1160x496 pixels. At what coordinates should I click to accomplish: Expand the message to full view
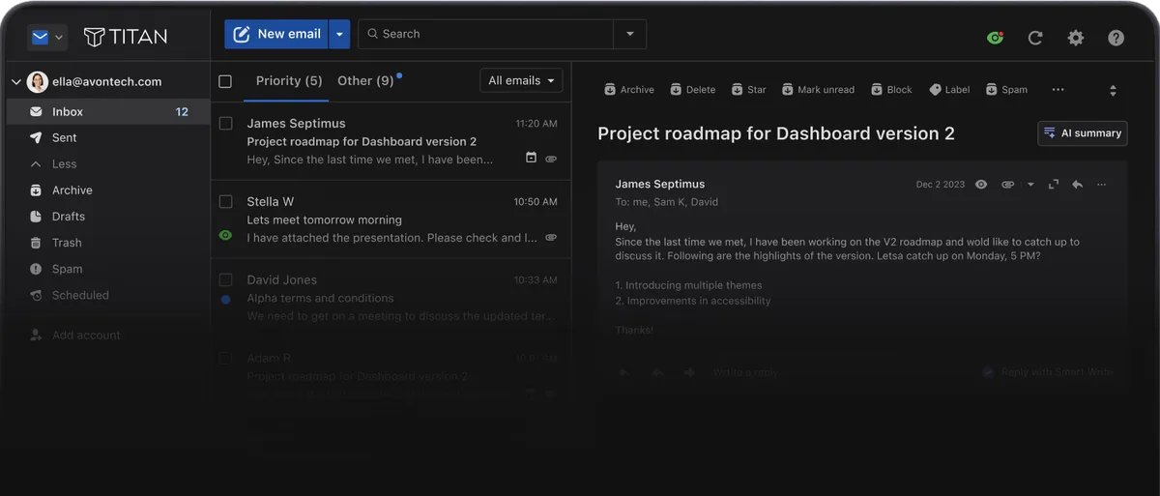(x=1054, y=184)
